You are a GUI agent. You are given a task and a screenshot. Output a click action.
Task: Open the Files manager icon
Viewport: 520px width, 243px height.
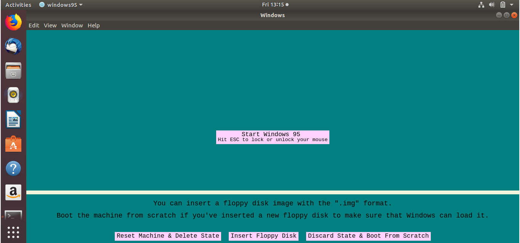(x=13, y=71)
